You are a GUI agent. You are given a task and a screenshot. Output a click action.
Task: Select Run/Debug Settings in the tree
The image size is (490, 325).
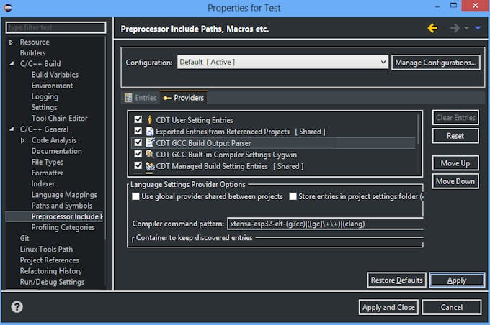click(x=52, y=282)
